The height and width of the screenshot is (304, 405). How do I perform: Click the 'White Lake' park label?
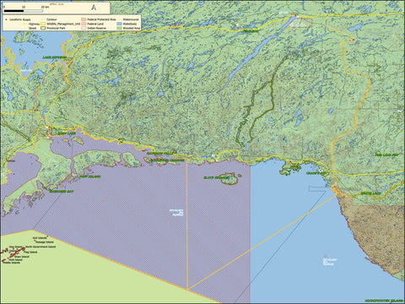pos(370,193)
